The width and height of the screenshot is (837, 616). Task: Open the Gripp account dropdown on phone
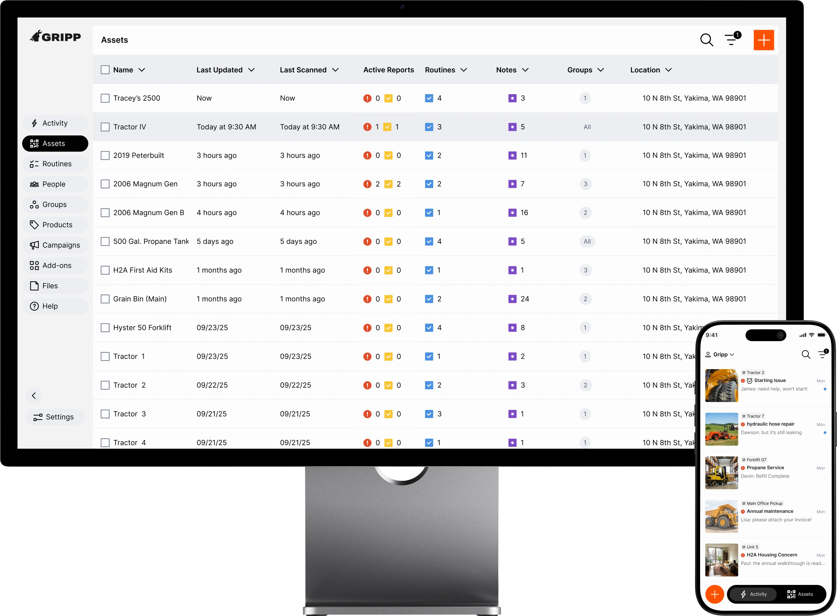[720, 354]
